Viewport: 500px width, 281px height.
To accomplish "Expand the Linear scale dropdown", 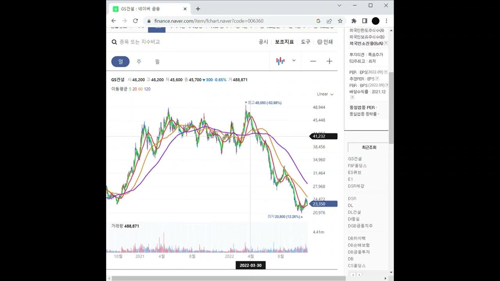I will (325, 94).
